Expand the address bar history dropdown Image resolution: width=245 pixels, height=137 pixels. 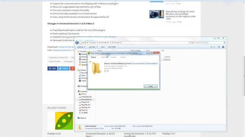[190, 43]
